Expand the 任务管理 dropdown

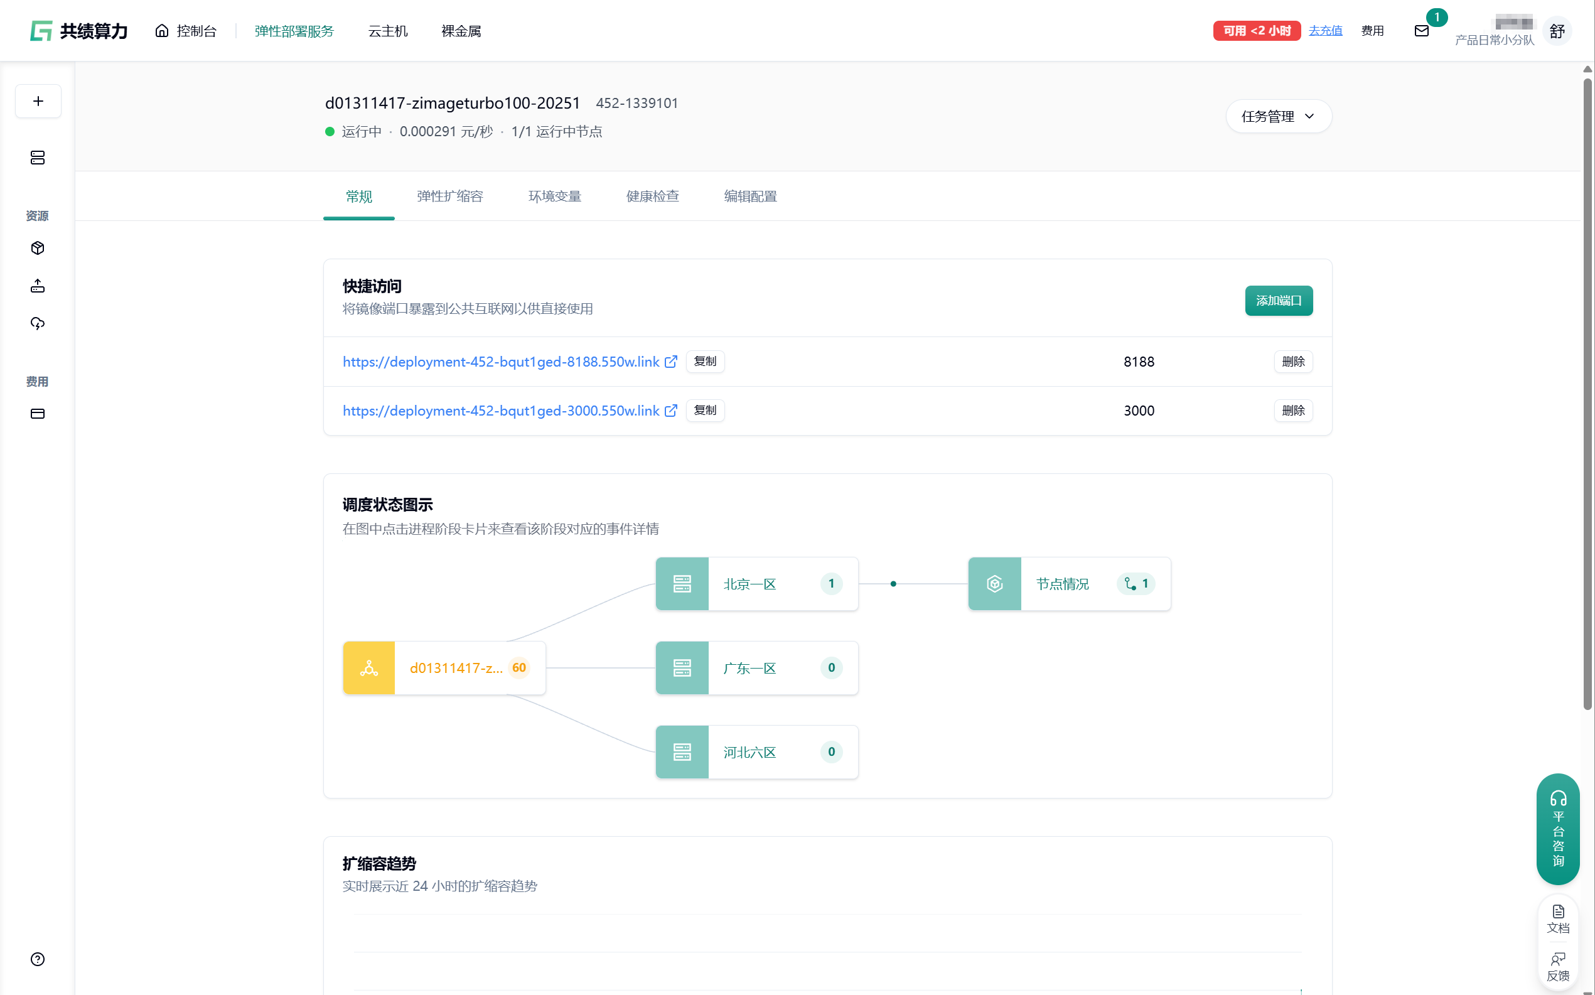1278,117
